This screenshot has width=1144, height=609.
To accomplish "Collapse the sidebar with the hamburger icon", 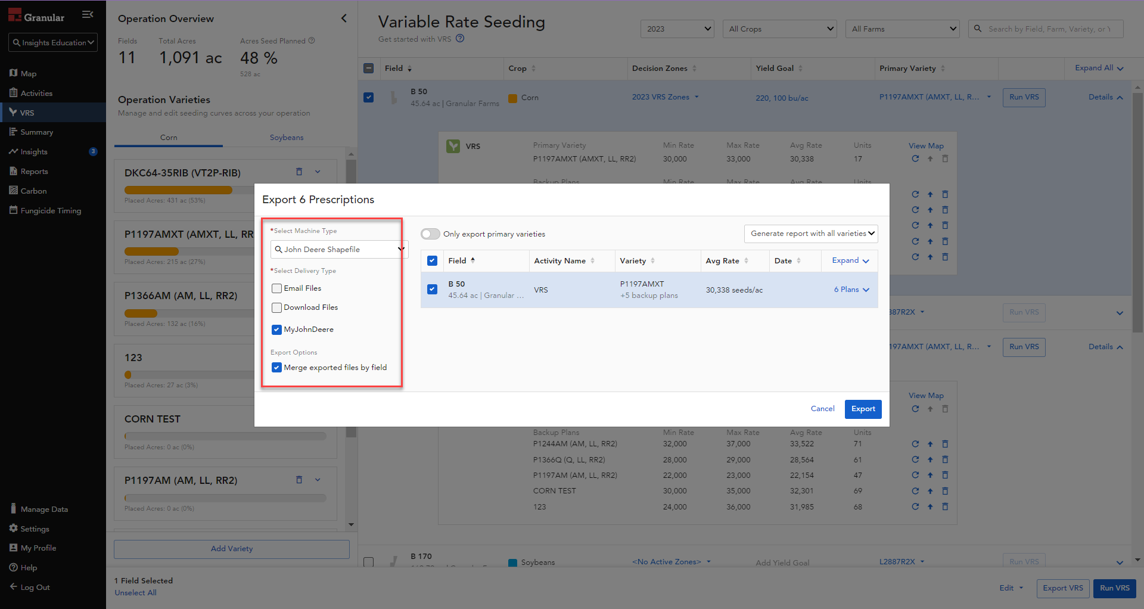I will click(x=88, y=15).
